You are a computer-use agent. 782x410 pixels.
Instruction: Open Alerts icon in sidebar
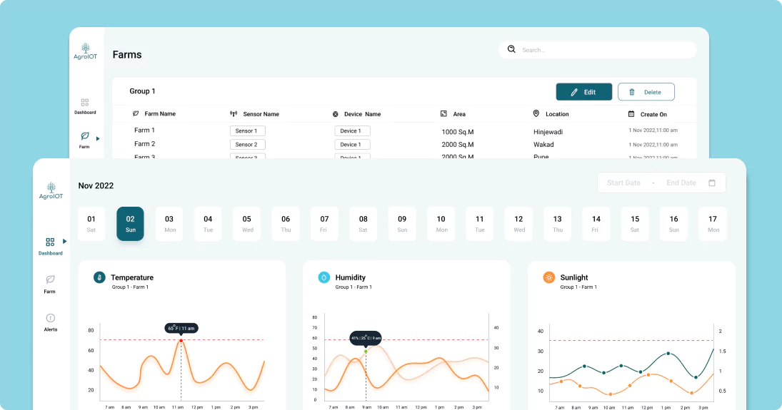tap(51, 318)
